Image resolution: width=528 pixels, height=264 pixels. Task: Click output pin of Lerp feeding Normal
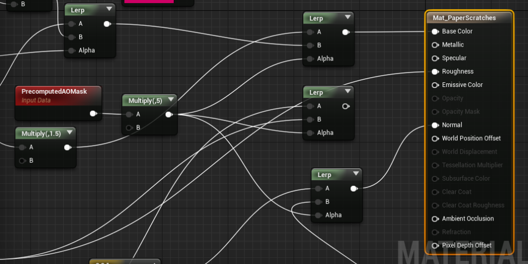pyautogui.click(x=354, y=188)
